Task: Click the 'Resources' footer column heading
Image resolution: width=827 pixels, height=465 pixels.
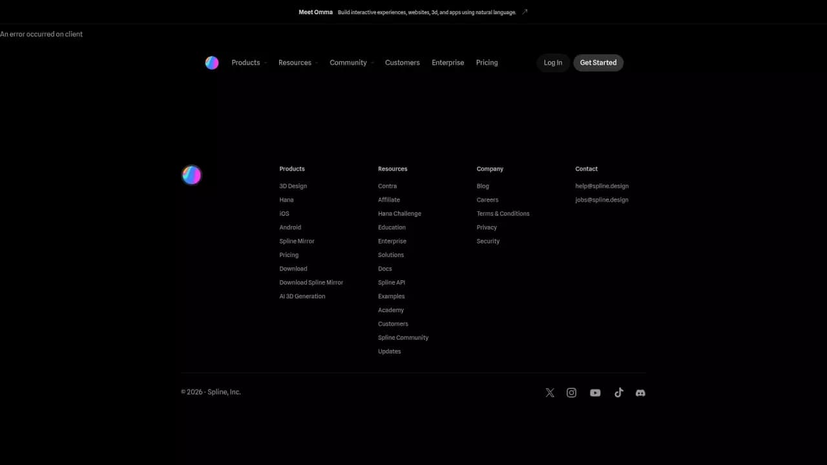Action: (393, 169)
